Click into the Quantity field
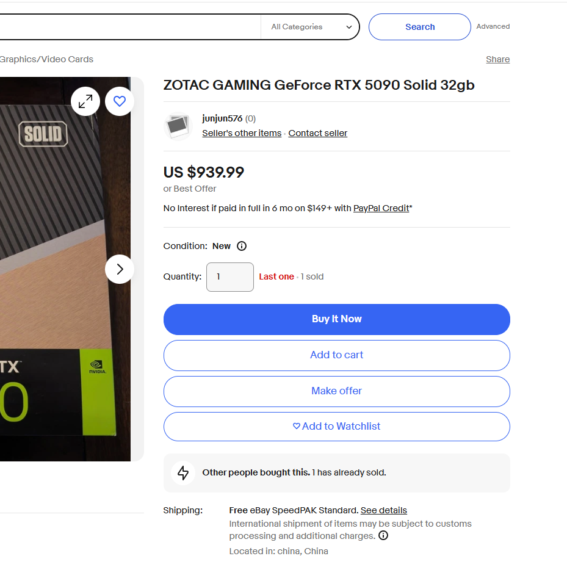567x567 pixels. pyautogui.click(x=230, y=277)
